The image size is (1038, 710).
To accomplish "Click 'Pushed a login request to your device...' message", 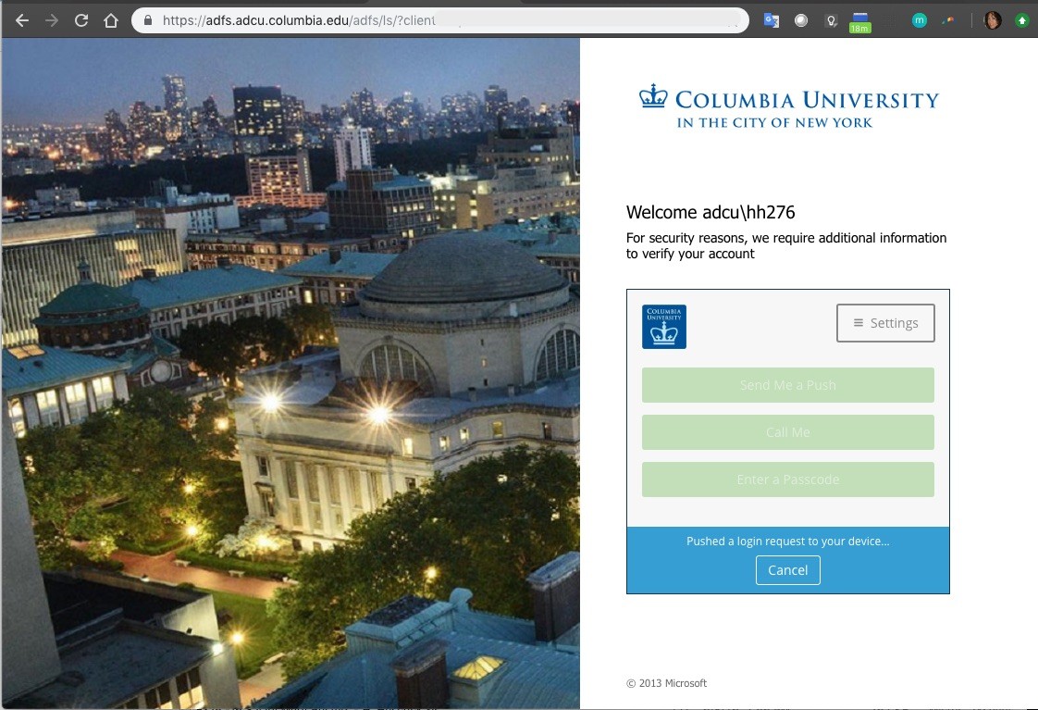I will tap(788, 542).
